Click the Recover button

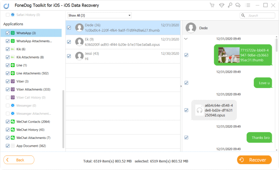[254, 160]
